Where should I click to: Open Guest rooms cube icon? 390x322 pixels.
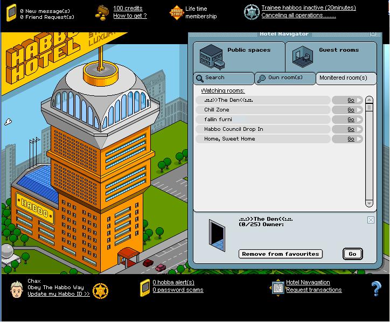(302, 57)
